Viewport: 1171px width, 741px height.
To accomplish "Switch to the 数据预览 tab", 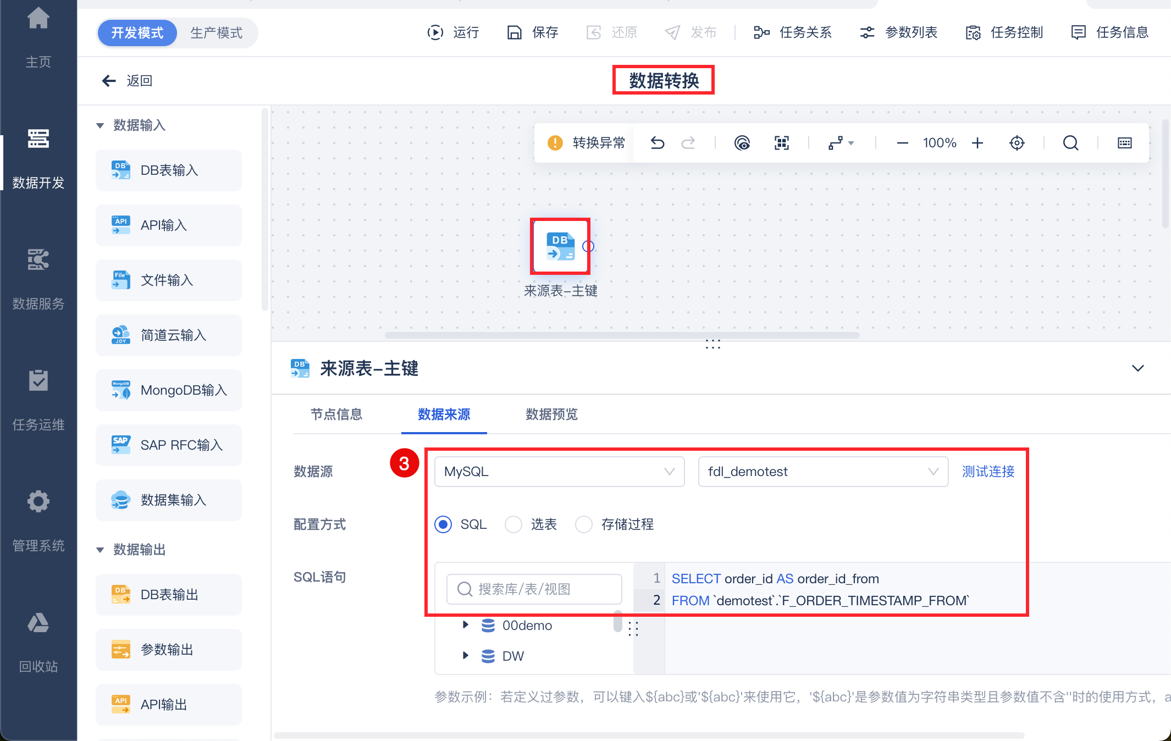I will [551, 414].
